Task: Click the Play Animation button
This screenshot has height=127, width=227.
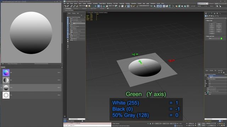Action: click(x=191, y=123)
